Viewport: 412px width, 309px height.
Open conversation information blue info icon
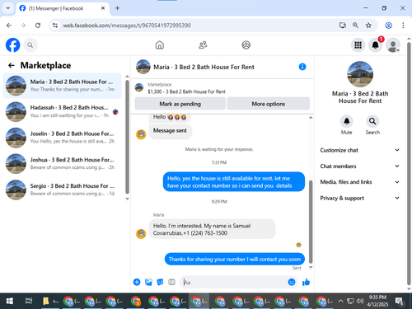[302, 67]
